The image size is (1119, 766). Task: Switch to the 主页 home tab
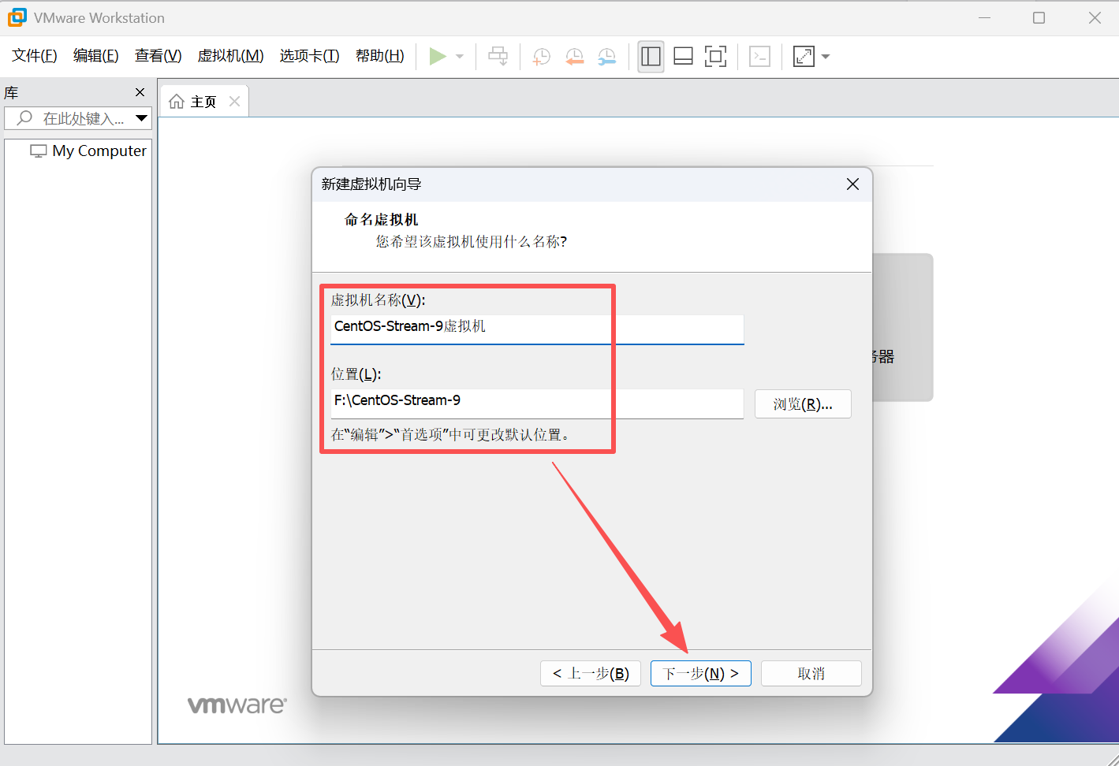pyautogui.click(x=203, y=102)
